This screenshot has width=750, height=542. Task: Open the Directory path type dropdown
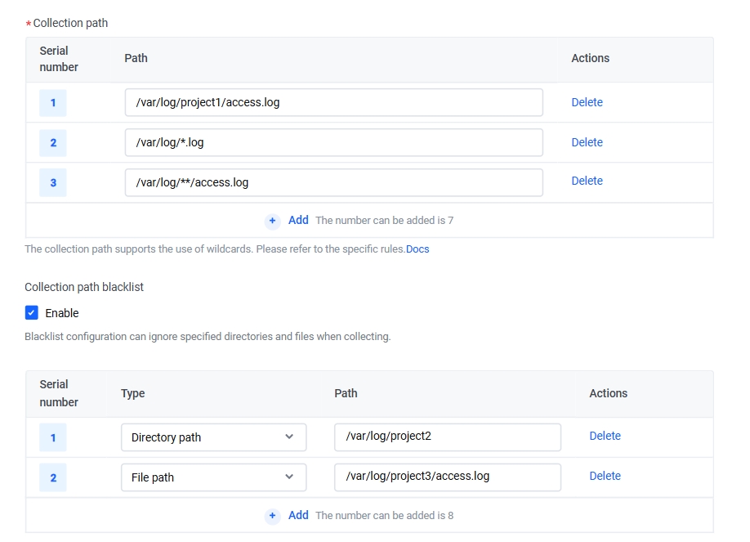coord(213,437)
